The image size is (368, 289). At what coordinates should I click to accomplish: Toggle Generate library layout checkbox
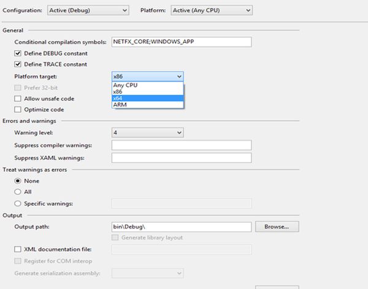pyautogui.click(x=115, y=238)
